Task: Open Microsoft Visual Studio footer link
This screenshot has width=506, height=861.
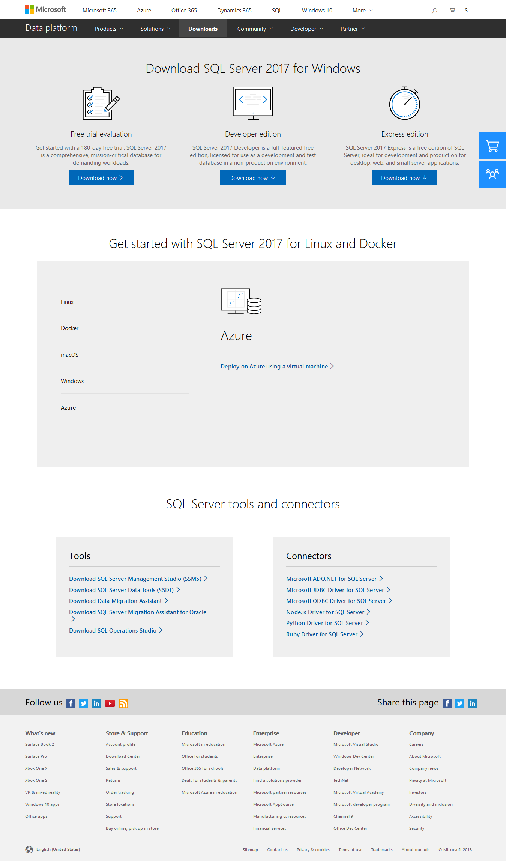Action: coord(356,744)
